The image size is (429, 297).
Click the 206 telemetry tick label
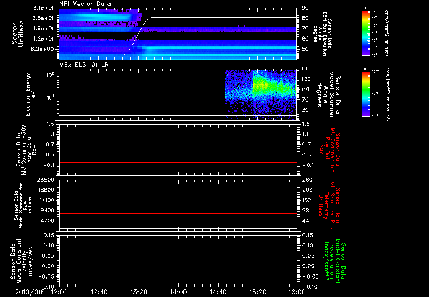[307, 190]
